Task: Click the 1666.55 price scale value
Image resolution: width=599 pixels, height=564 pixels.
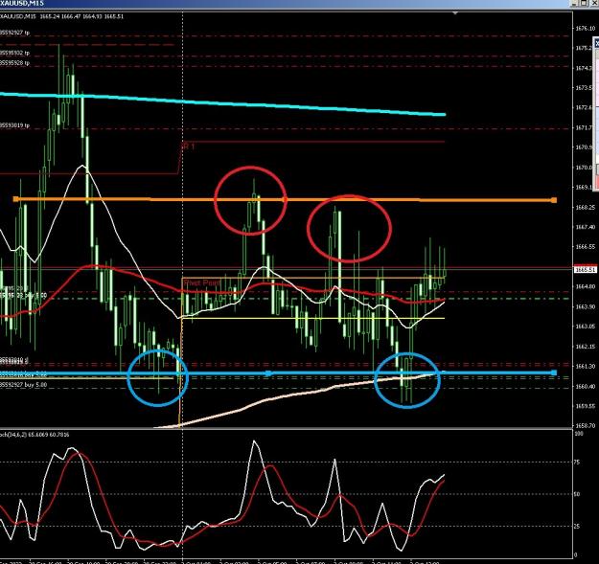Action: click(586, 247)
